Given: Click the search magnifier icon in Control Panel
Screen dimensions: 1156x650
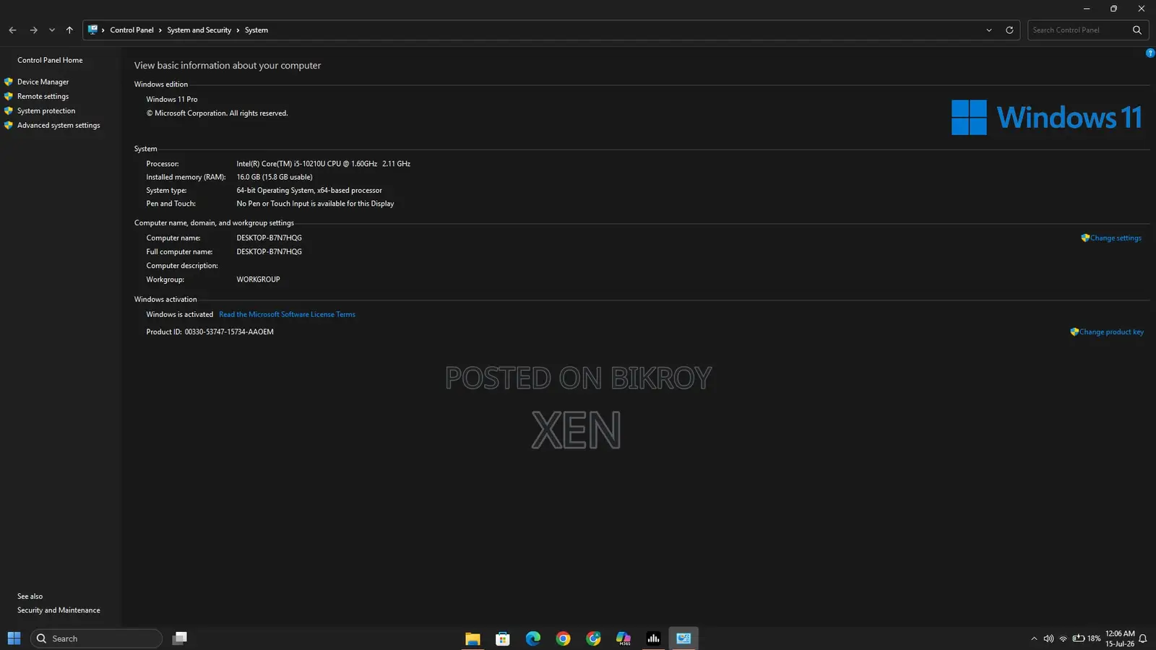Looking at the screenshot, I should pos(1137,30).
